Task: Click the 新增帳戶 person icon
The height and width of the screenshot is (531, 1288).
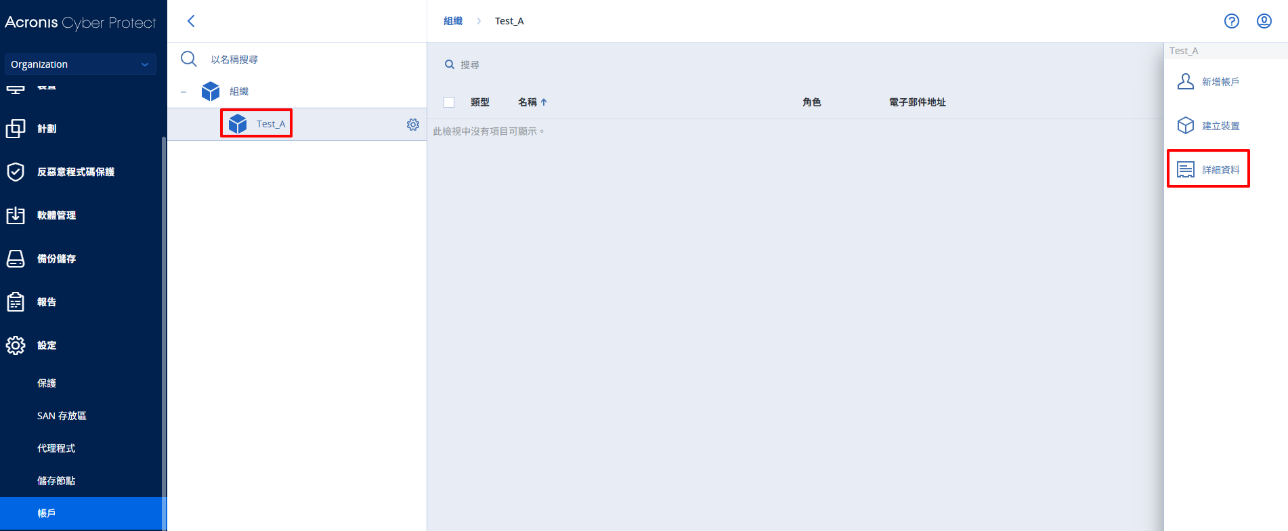Action: 1186,82
